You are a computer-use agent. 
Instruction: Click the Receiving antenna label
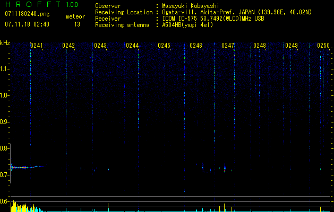coord(122,25)
